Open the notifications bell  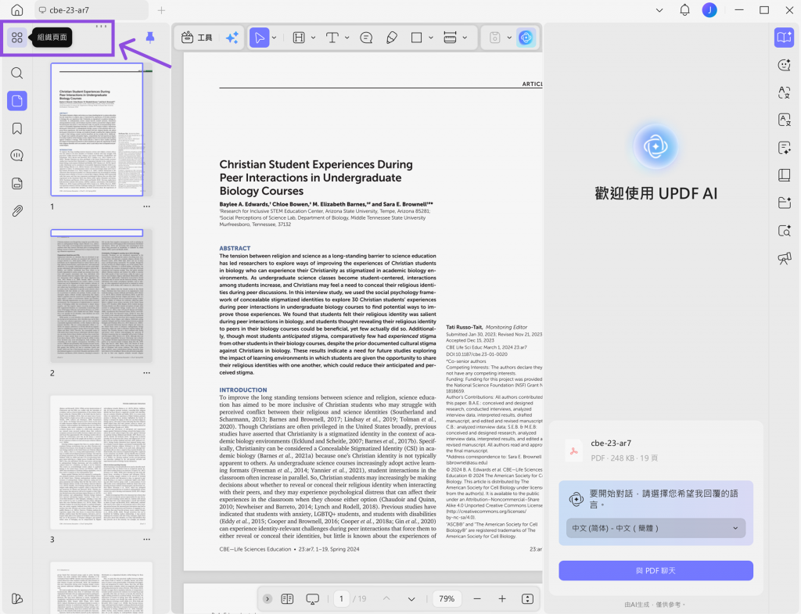point(684,10)
